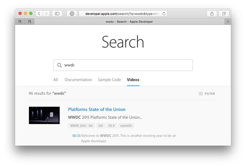Click the address bar URL
246x167 pixels.
[122, 14]
